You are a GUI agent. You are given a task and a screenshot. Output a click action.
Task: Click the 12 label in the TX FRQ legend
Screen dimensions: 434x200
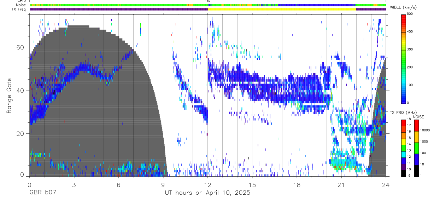coord(409,157)
